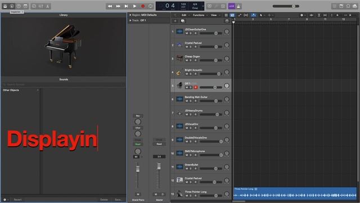Open the Snap settings gear dropdown
The width and height of the screenshot is (360, 203).
tap(303, 15)
